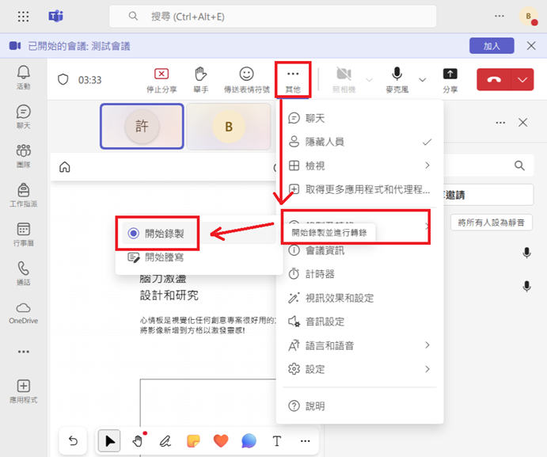The height and width of the screenshot is (457, 547).
Task: Select the whiteboard pen tool
Action: click(x=165, y=441)
